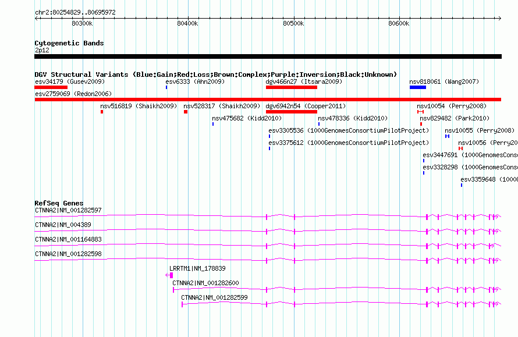Open CTNNA2|NM_001282600 transcript label

click(205, 283)
